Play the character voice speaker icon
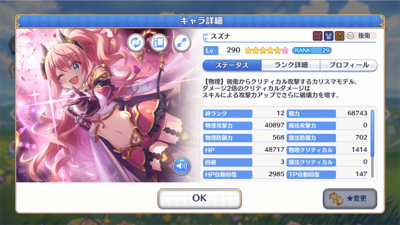Image resolution: width=400 pixels, height=225 pixels. point(182,166)
